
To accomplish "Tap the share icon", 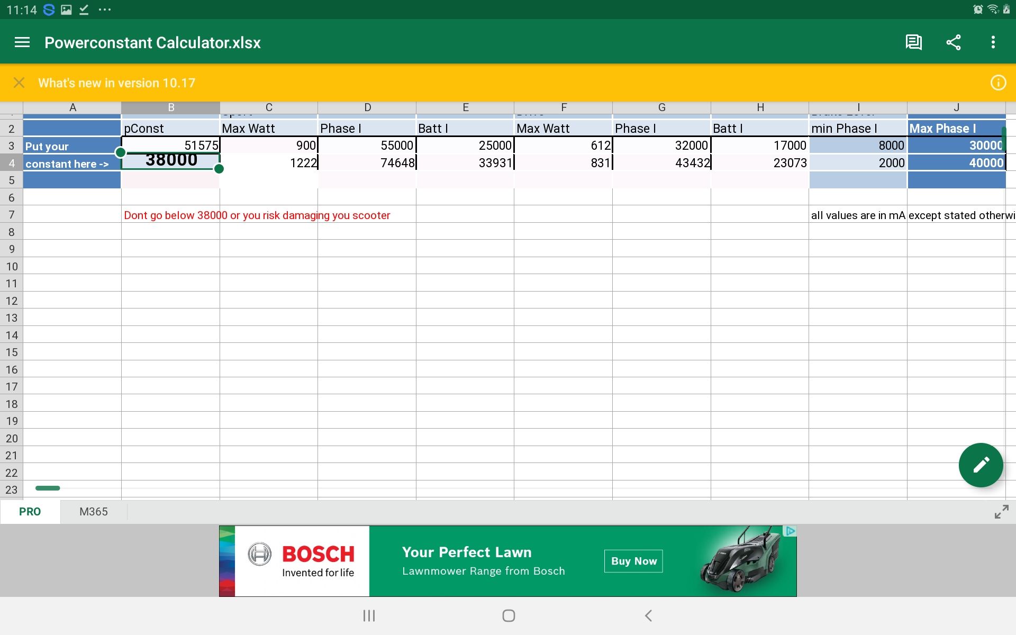I will [x=954, y=42].
